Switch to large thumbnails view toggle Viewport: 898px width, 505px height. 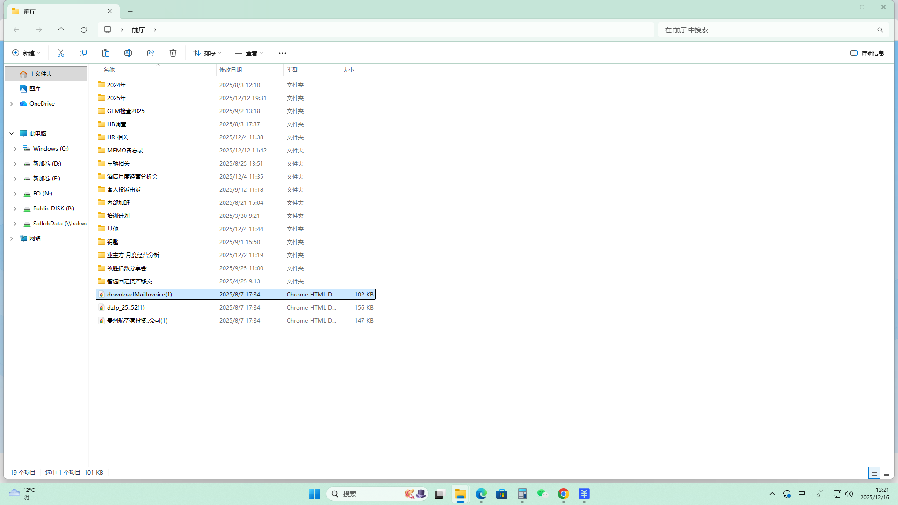click(886, 473)
